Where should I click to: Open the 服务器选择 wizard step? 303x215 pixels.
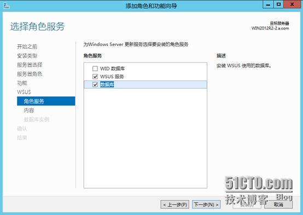[x=30, y=65]
